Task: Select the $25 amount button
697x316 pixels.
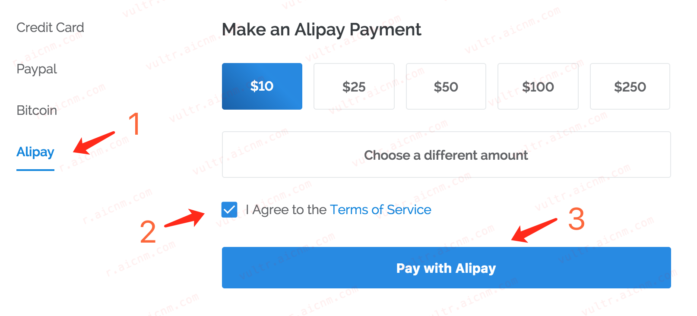Action: coord(354,86)
